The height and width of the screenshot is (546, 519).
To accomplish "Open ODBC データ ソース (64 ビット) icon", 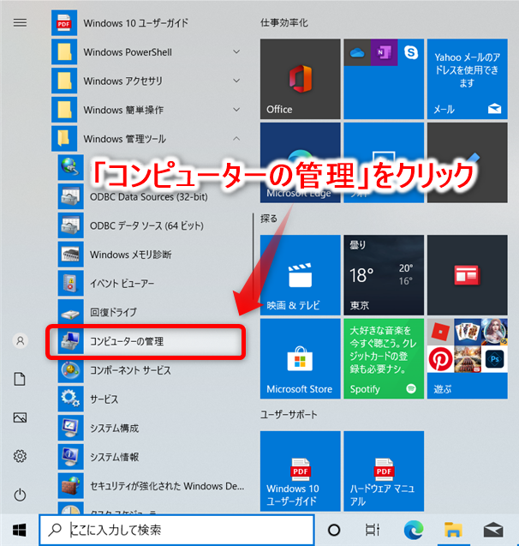I will (x=70, y=225).
